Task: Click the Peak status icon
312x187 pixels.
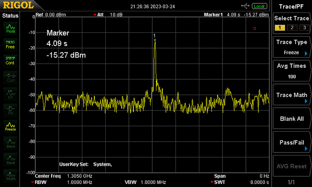Action: 10,29
